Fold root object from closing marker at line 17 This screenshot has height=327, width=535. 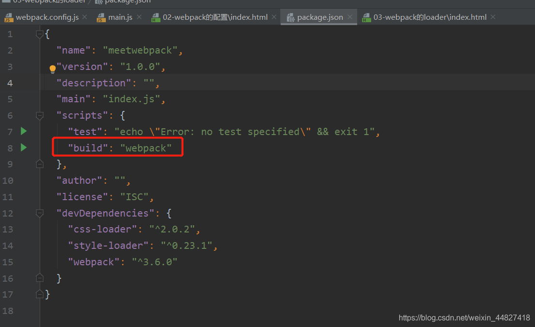[40, 294]
